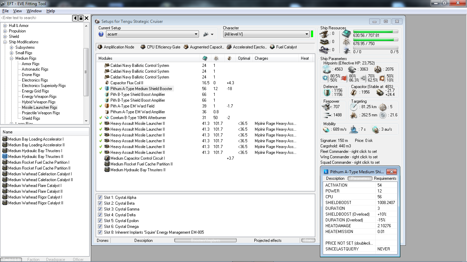The height and width of the screenshot is (262, 467).
Task: Open the setup tools icon menu
Action: [x=208, y=34]
